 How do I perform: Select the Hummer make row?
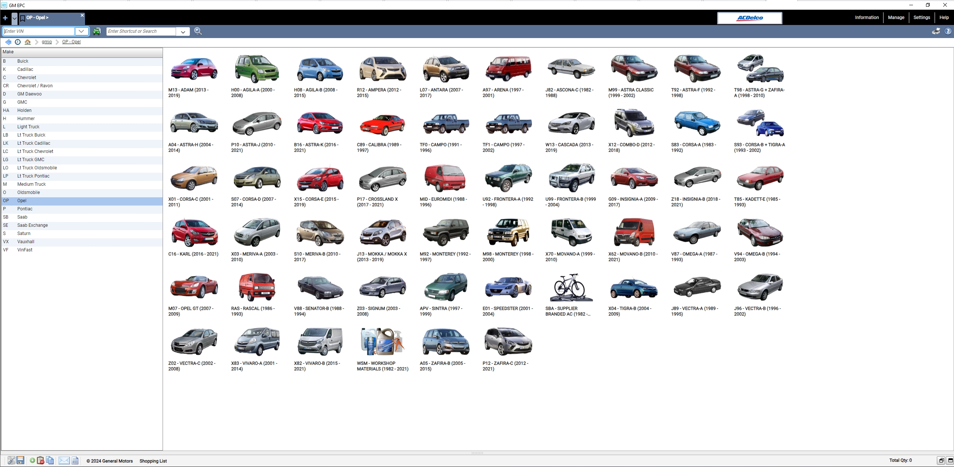tap(82, 119)
